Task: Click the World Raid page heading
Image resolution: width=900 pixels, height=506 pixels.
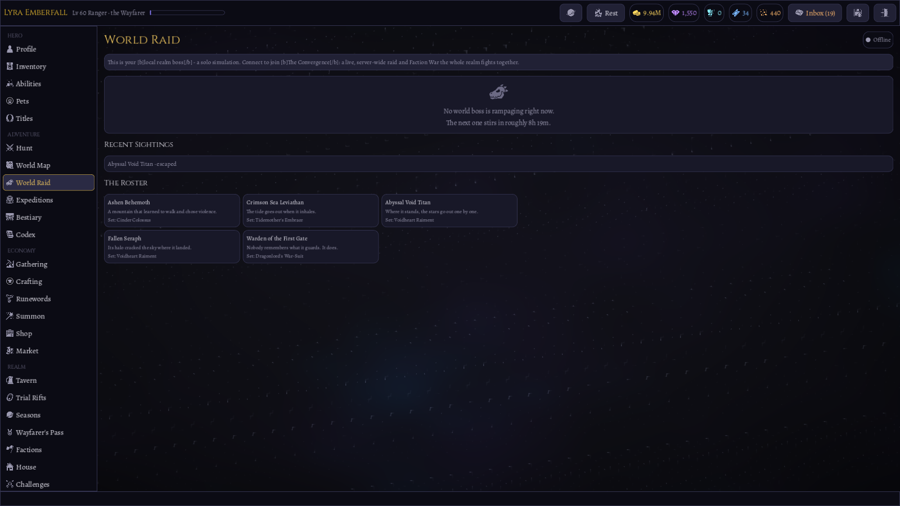Action: (142, 40)
